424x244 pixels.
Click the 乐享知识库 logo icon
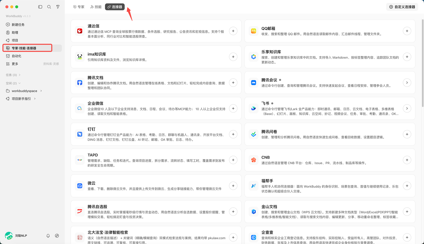pyautogui.click(x=254, y=57)
